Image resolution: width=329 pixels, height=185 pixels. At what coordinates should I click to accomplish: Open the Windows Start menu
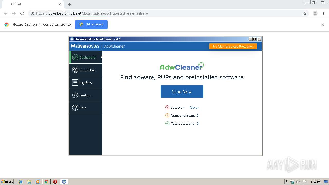(7, 181)
